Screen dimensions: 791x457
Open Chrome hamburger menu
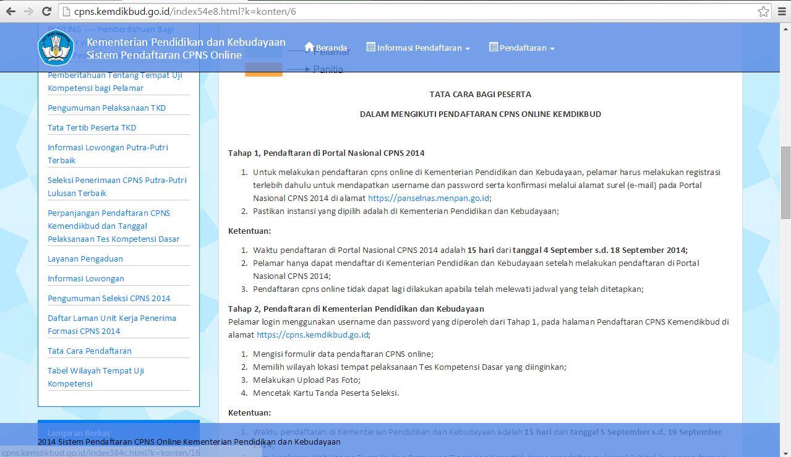click(x=782, y=11)
